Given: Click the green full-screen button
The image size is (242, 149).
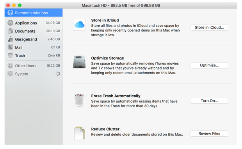Looking at the screenshot, I should click(20, 5).
